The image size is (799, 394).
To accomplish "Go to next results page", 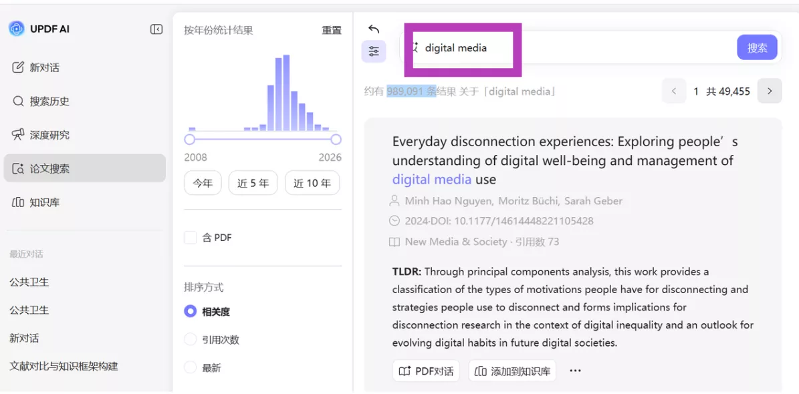I will point(770,91).
